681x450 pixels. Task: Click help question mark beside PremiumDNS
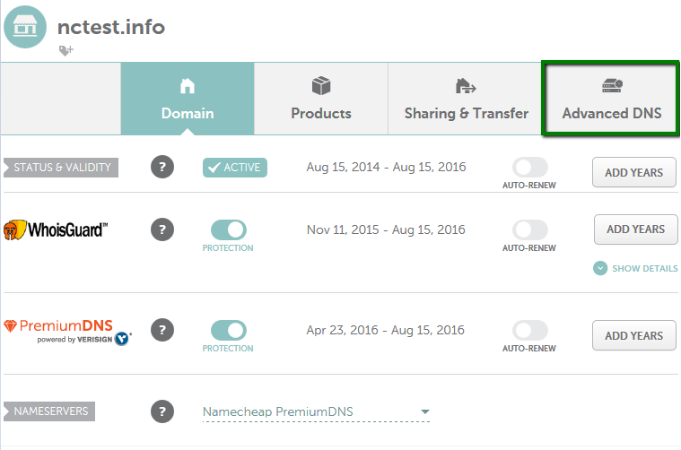[x=162, y=330]
